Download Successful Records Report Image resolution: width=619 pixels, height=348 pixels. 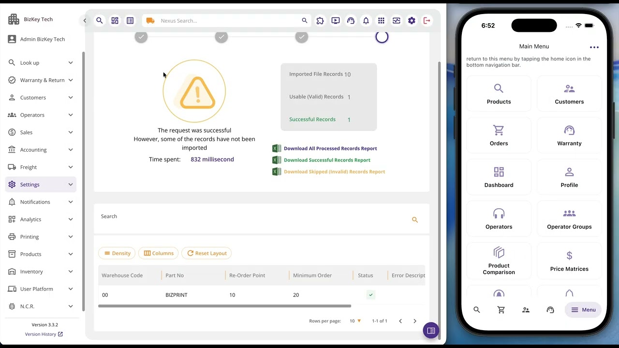point(321,160)
